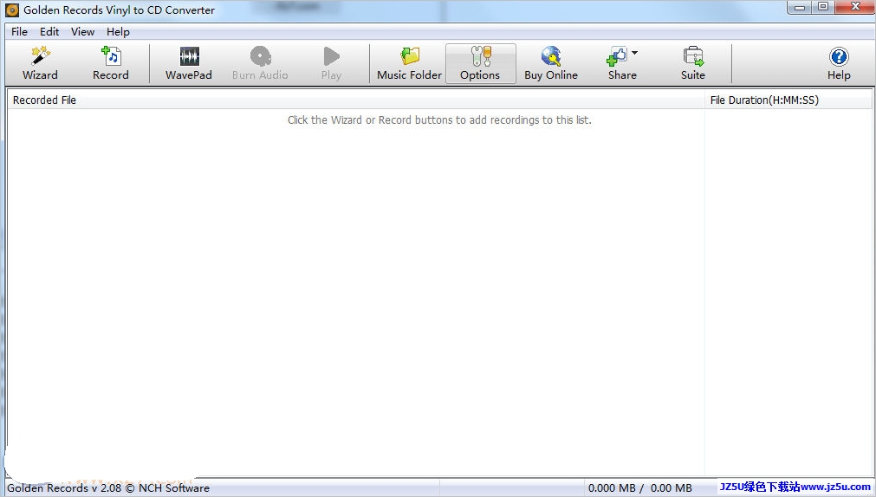Click the hint text about Wizard or Record buttons
This screenshot has width=876, height=497.
(439, 120)
